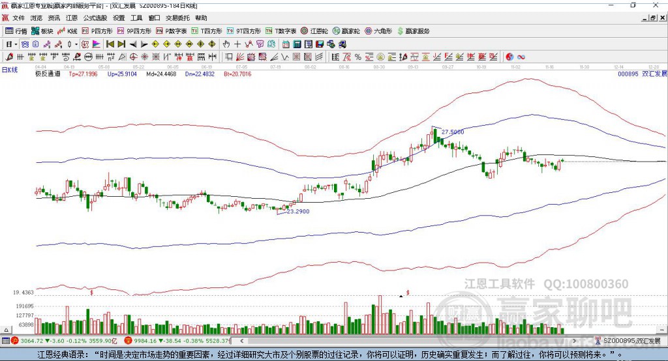Open the 六角形 hexagon tool
Screen dimensions: 668x361
click(x=378, y=31)
